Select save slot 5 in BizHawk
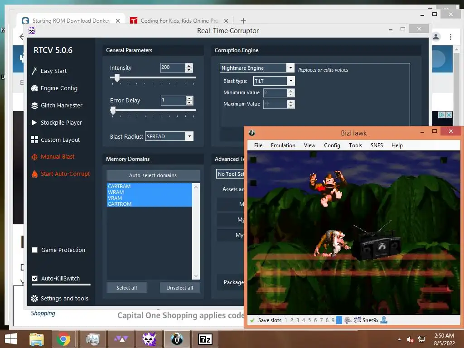This screenshot has width=464, height=348. (309, 320)
